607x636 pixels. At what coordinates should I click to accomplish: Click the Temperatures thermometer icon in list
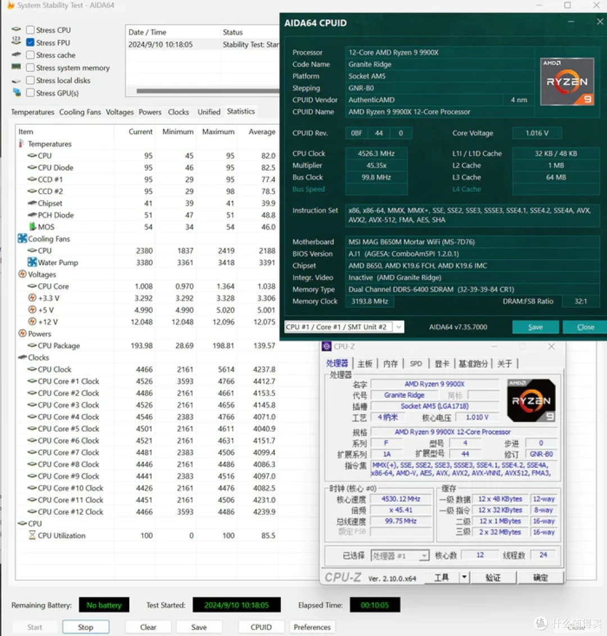21,144
